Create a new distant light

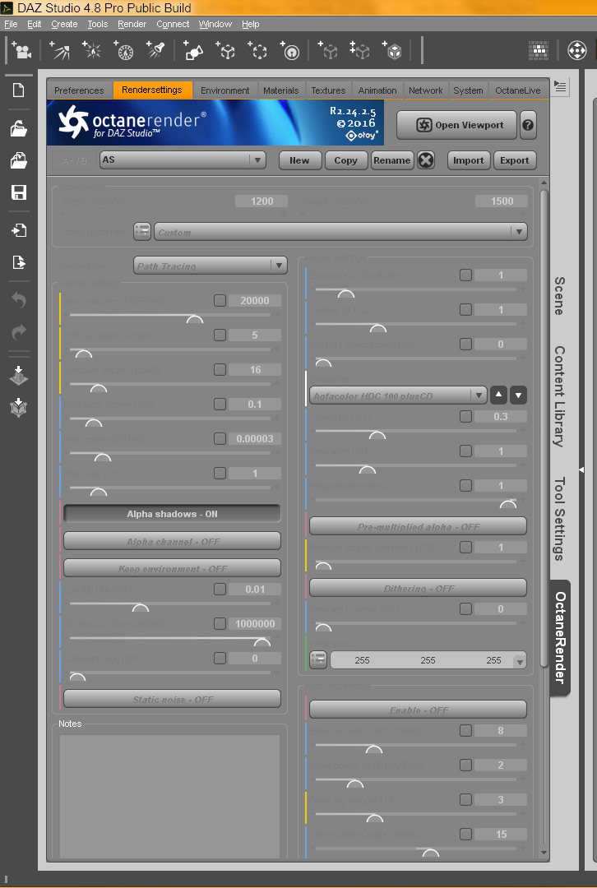coord(59,50)
